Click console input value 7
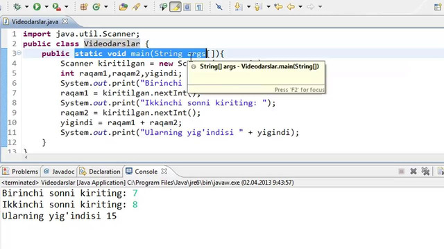Viewport: 444px width, 249px height. tap(135, 193)
